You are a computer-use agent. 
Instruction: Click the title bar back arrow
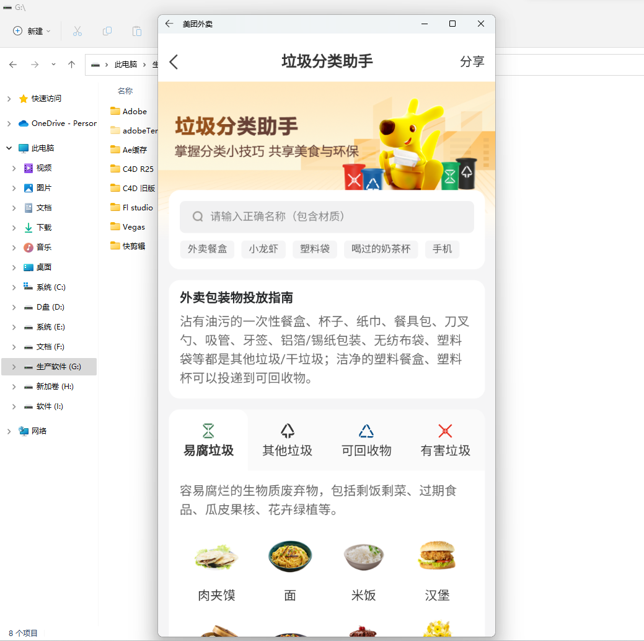pos(169,24)
